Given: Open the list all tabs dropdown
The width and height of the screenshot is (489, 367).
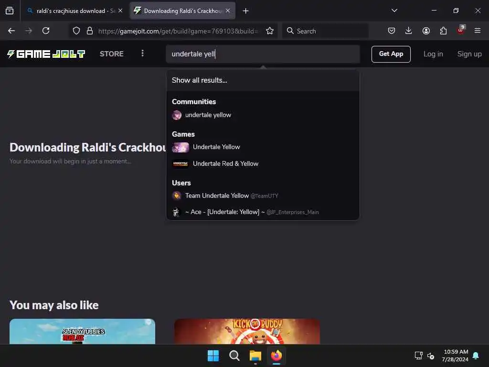Looking at the screenshot, I should point(394,11).
